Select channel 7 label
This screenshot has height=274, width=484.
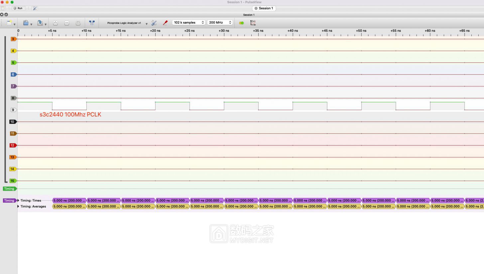coord(13,86)
